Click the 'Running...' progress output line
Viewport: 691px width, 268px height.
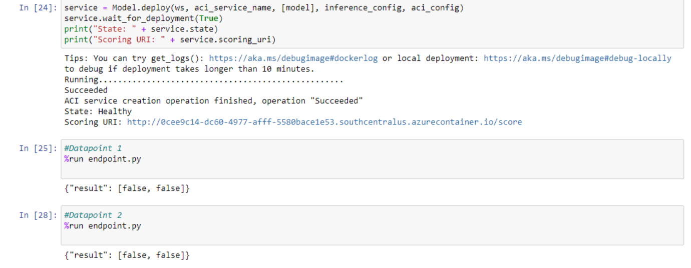204,79
